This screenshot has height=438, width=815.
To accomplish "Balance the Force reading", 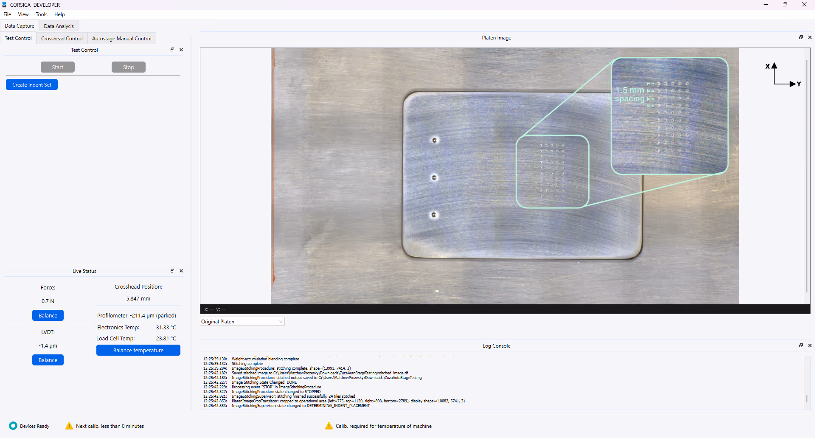I will tap(48, 315).
